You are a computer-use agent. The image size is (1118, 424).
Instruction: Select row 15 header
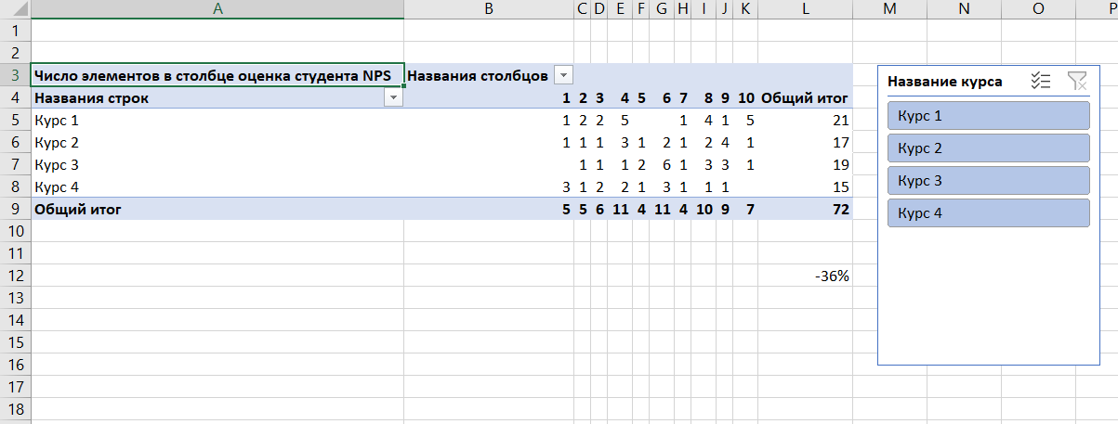15,342
